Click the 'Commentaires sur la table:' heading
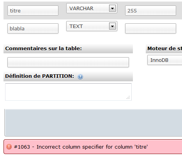 coord(44,49)
